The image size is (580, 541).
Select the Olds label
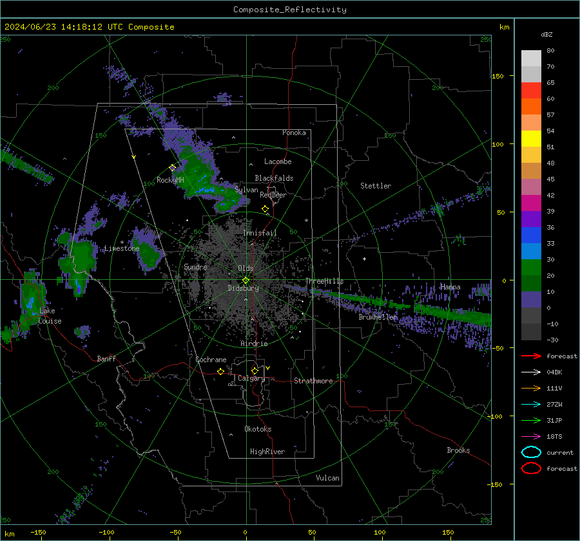(246, 268)
